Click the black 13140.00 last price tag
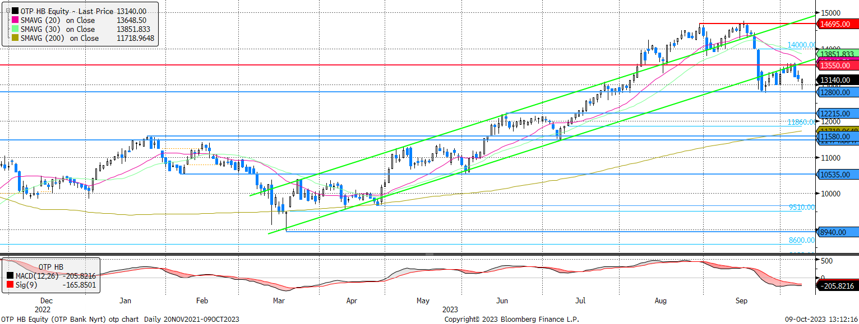Image resolution: width=859 pixels, height=324 pixels. tap(837, 80)
